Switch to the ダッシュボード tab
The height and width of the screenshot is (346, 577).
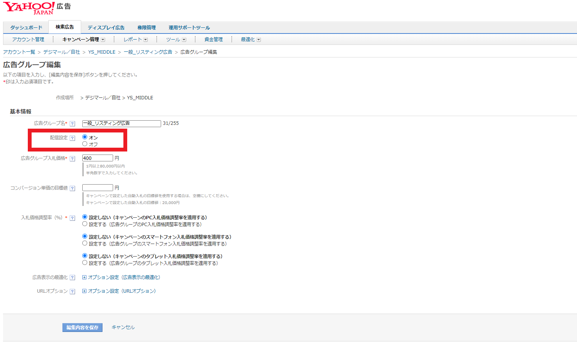click(x=26, y=28)
